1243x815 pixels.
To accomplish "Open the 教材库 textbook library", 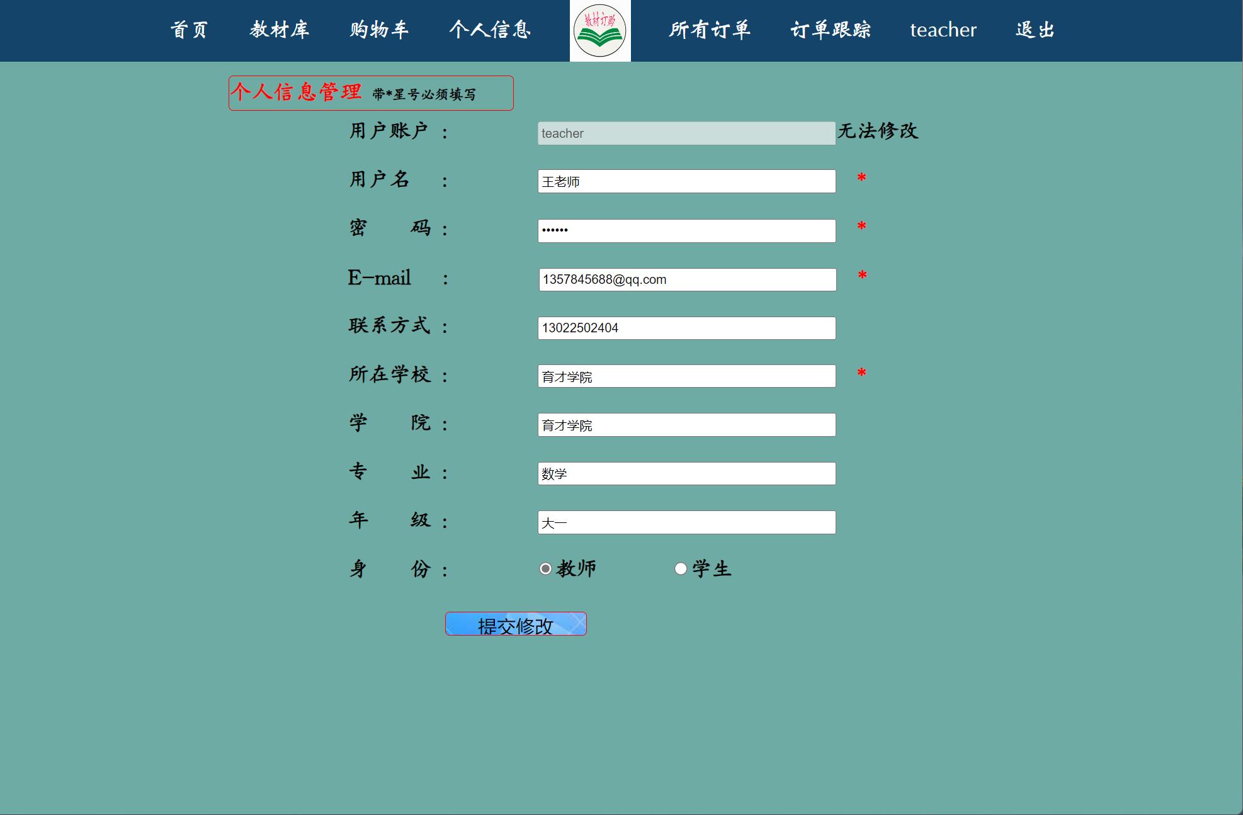I will 279,30.
